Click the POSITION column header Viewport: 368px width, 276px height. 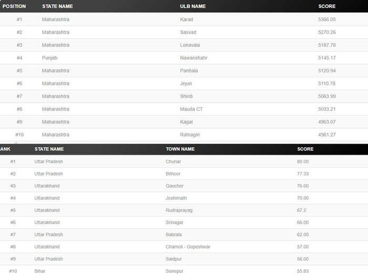tap(14, 6)
